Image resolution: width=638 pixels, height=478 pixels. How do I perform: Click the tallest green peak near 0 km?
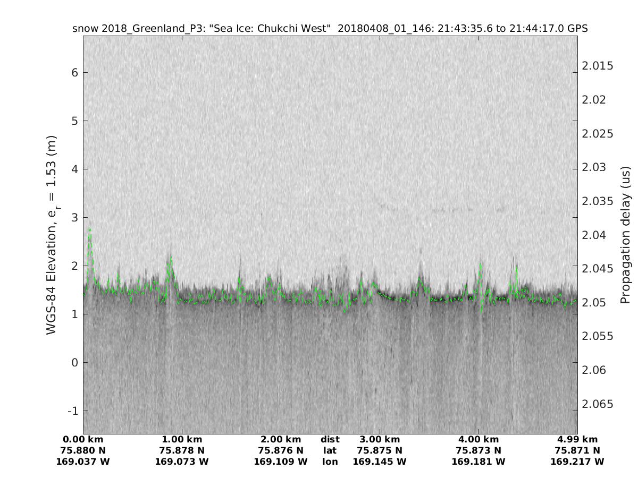tap(89, 229)
